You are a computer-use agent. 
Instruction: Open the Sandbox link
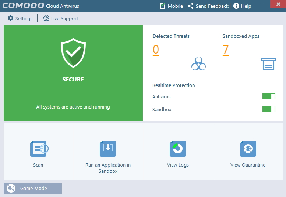(162, 110)
